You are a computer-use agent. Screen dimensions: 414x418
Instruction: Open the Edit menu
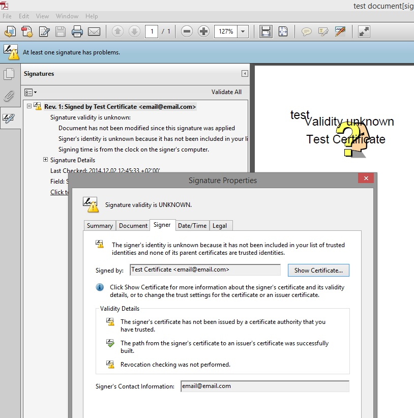pos(24,16)
